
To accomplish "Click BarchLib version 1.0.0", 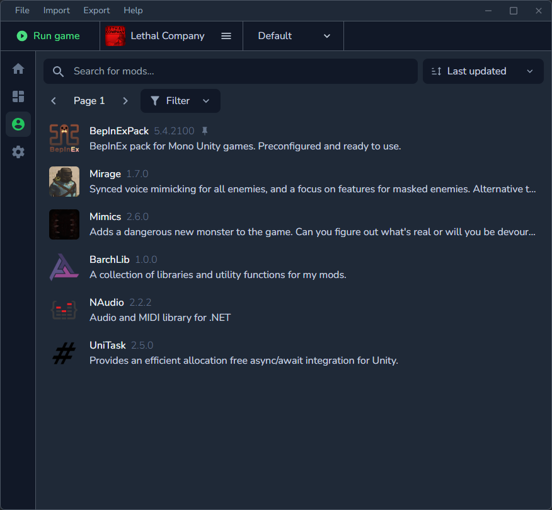I will coord(146,260).
